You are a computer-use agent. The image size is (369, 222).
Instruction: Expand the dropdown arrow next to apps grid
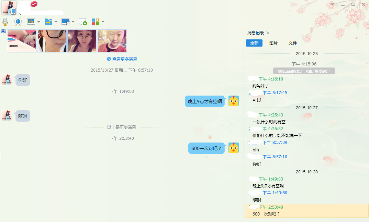point(103,22)
